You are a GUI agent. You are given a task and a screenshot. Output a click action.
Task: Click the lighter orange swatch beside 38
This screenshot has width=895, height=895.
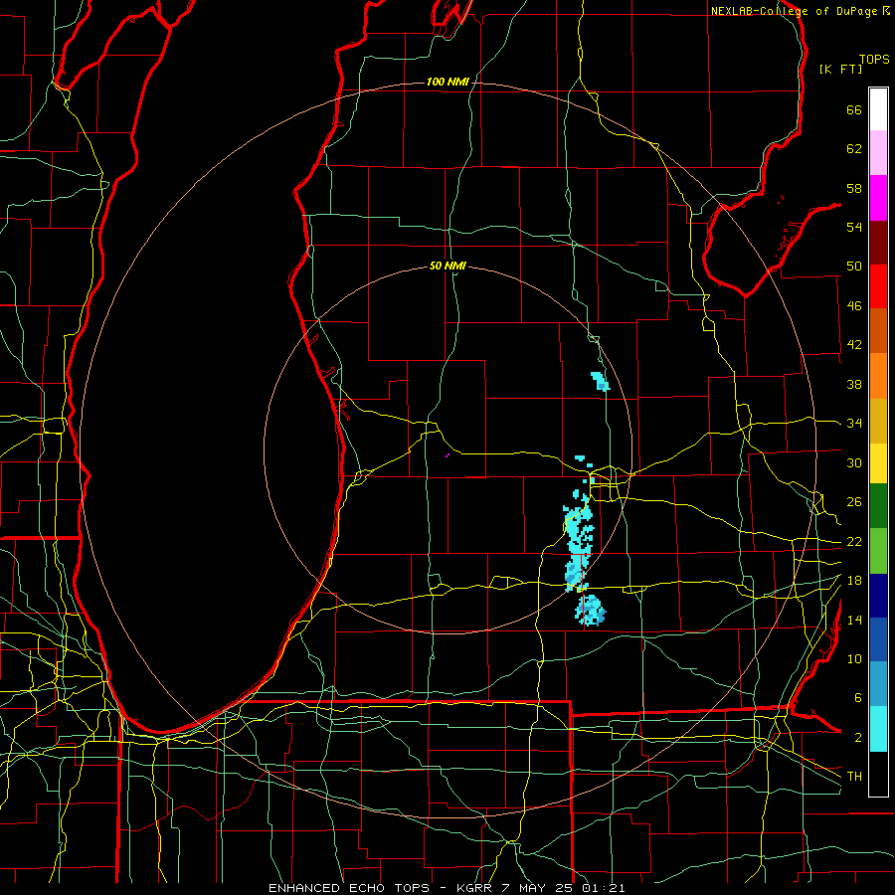[878, 376]
